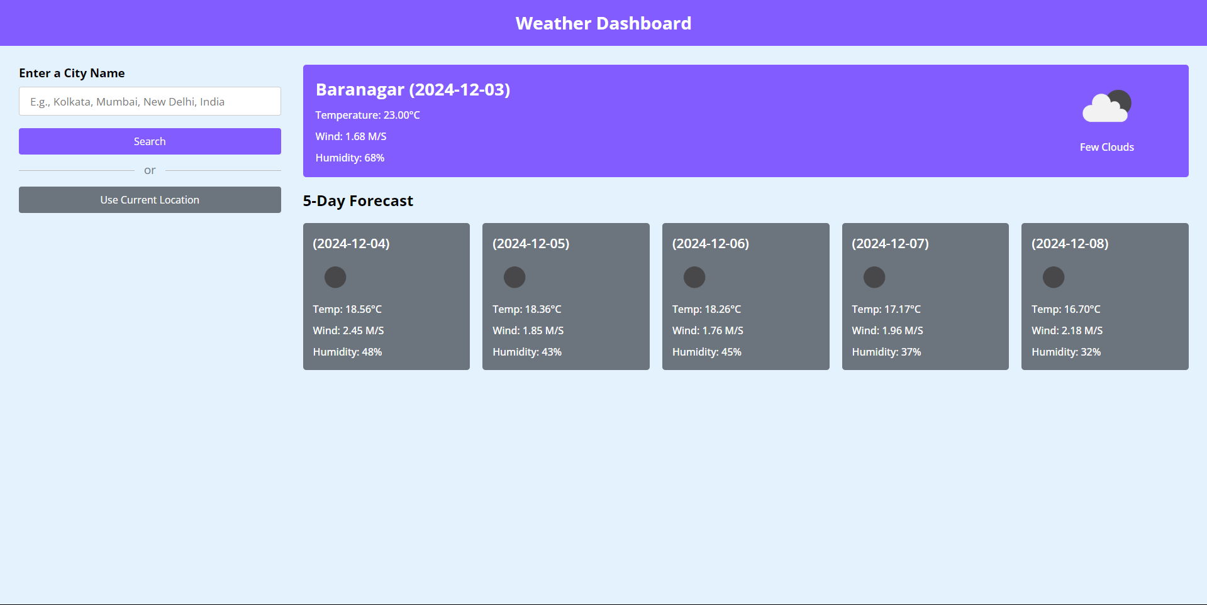Select the Temperature: 23.00°C text
Screen dimensions: 1207x605
point(367,115)
